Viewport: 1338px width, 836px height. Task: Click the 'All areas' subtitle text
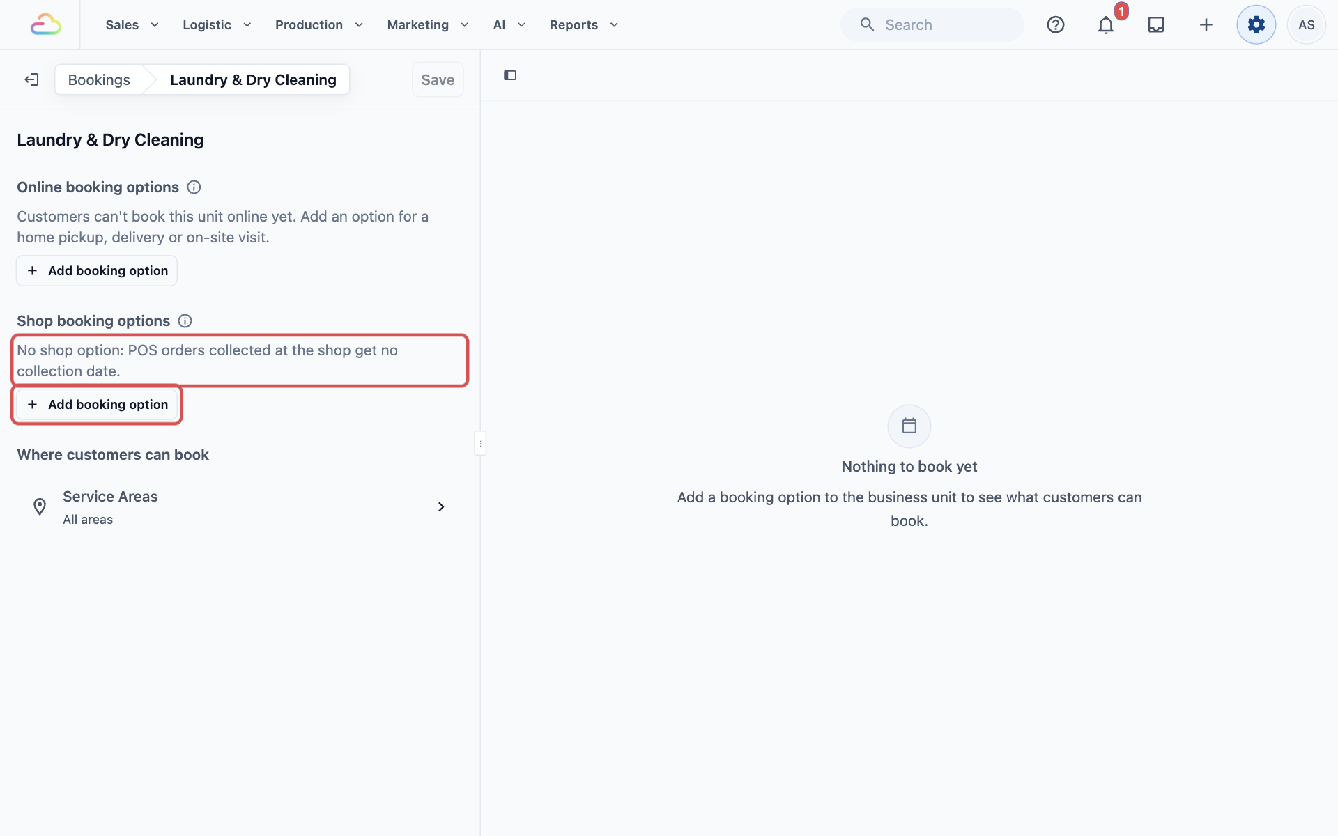click(x=88, y=520)
